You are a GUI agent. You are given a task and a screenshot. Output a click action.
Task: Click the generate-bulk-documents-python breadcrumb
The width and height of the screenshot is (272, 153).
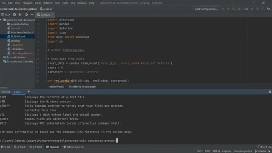click(x=18, y=9)
